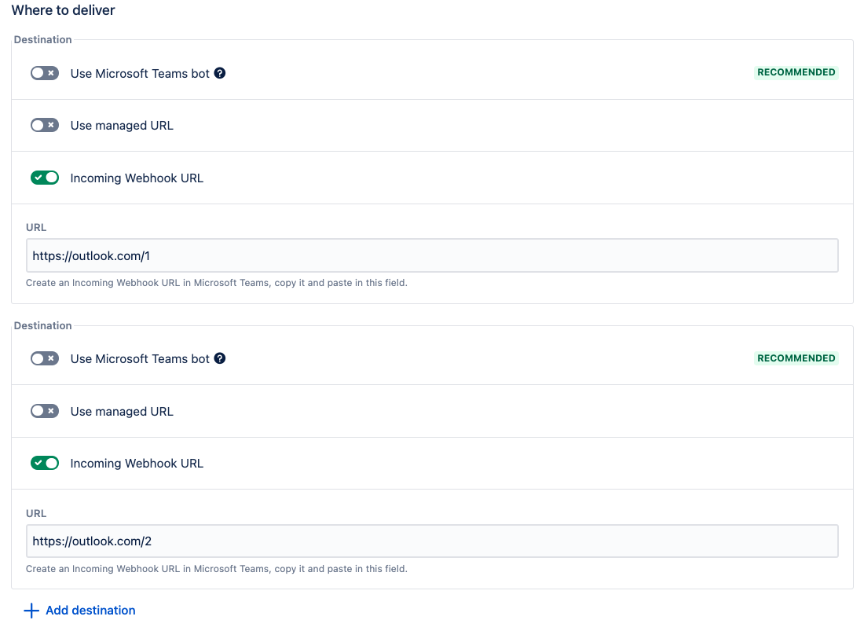Click 'Use managed URL' label in second destination
Image resolution: width=864 pixels, height=631 pixels.
(122, 412)
